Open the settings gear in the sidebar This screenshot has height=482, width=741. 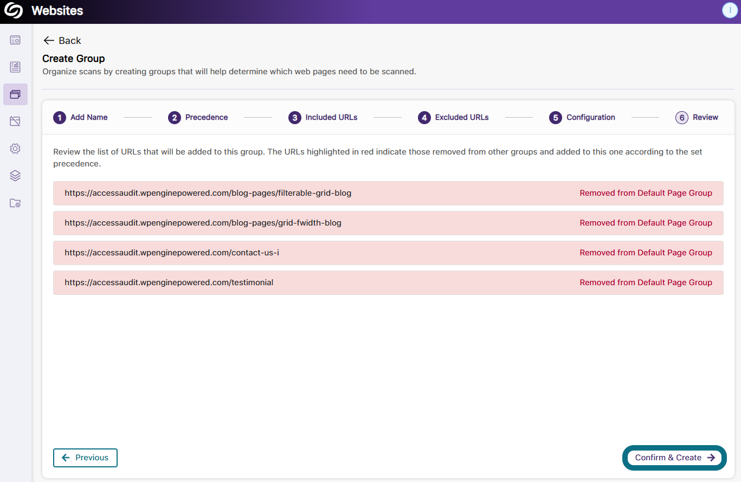pyautogui.click(x=15, y=149)
